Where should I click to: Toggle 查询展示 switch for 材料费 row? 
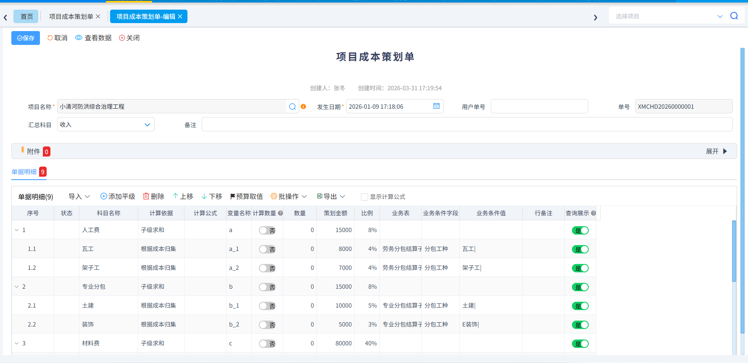(x=580, y=344)
